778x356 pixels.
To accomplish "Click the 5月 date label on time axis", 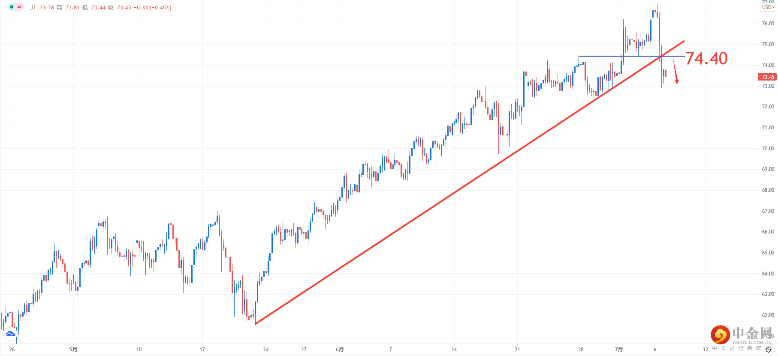I will (73, 350).
